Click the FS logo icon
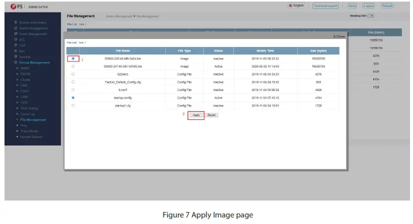This screenshot has width=413, height=224. [x=11, y=6]
